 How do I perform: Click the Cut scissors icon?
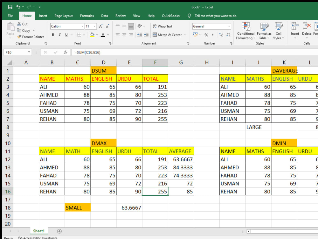tap(19, 24)
